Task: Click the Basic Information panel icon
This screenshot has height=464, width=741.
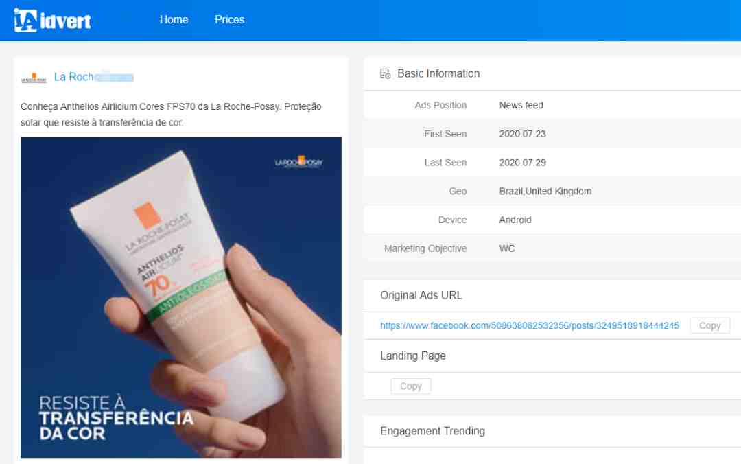Action: point(385,73)
